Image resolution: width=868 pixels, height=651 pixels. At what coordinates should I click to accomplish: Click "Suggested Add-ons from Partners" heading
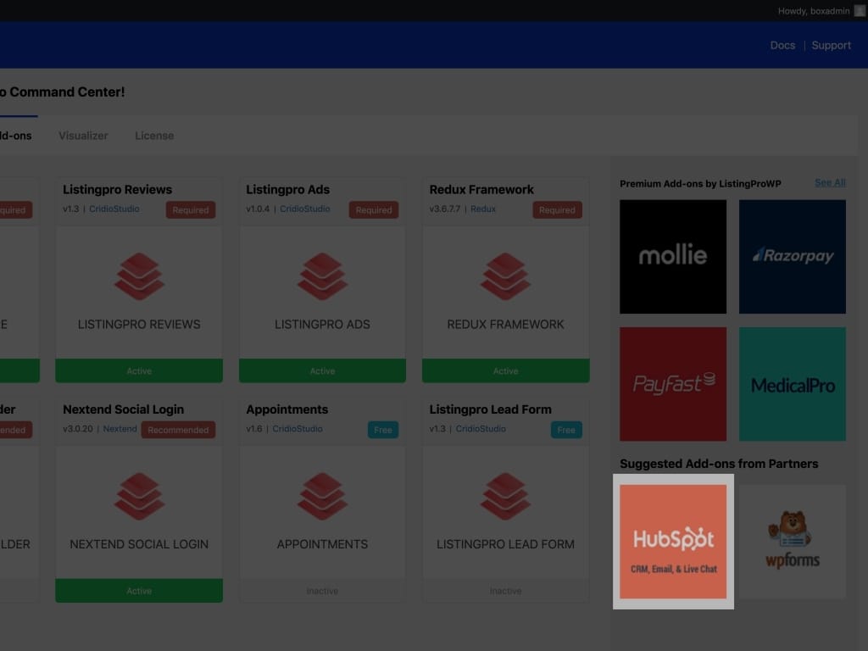coord(719,464)
